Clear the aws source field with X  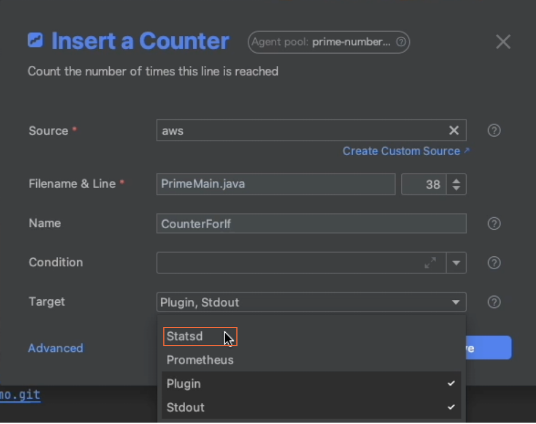(454, 130)
